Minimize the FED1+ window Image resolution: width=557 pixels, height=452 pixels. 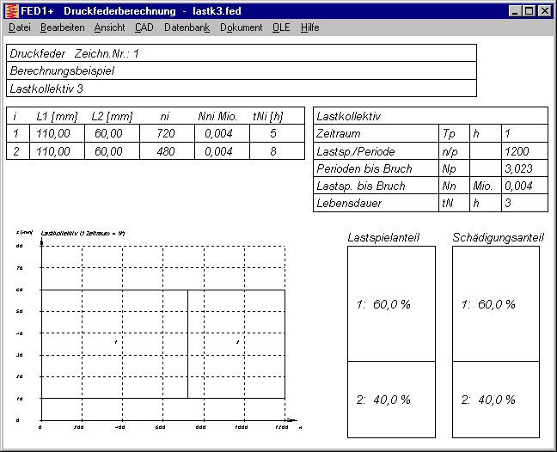pos(514,11)
